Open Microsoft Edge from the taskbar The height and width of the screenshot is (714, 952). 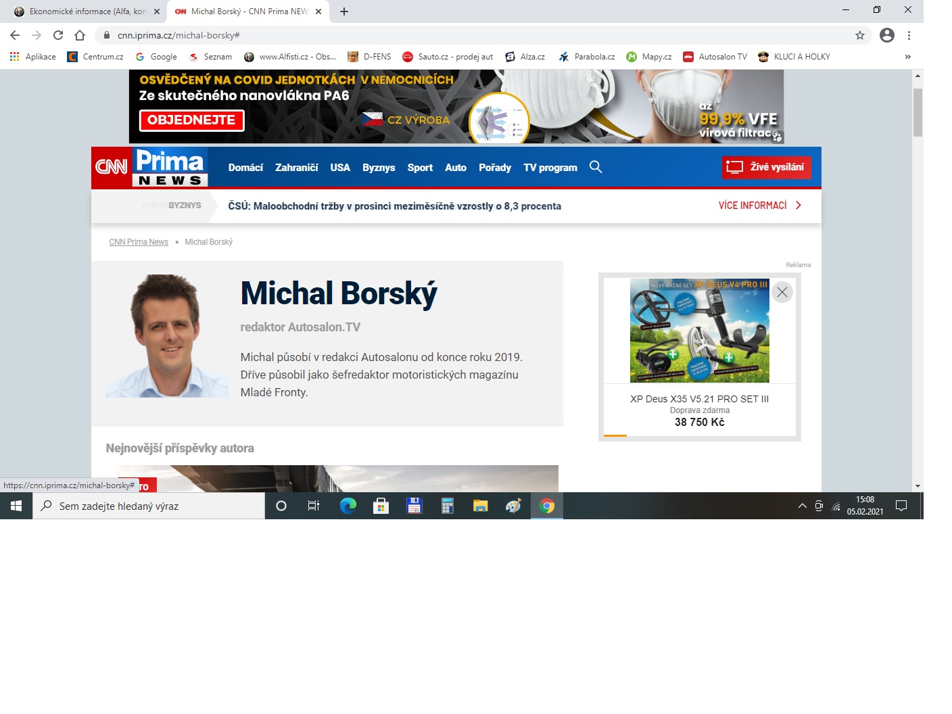click(x=348, y=506)
